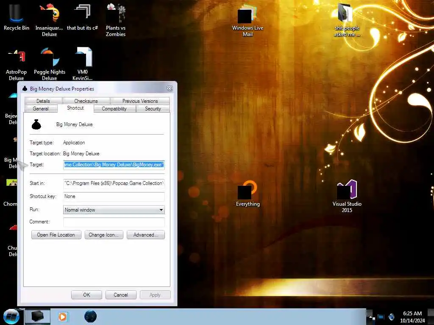This screenshot has height=325, width=434.
Task: Select the Plants vs Zombies desktop icon
Action: (116, 20)
